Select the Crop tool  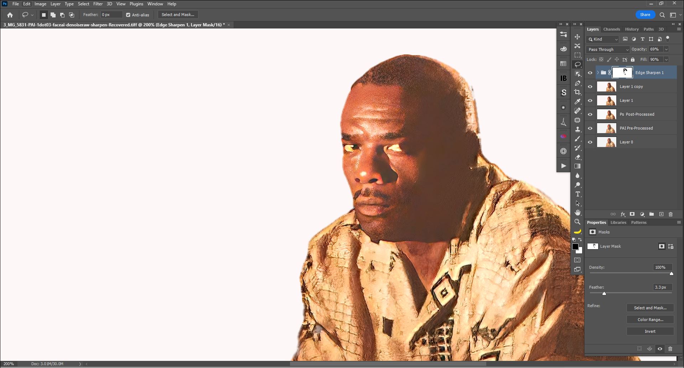click(x=577, y=92)
